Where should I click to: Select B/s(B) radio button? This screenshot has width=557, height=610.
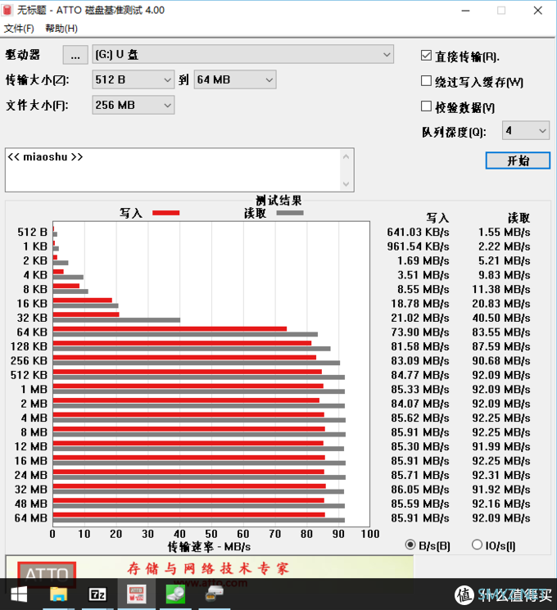(410, 544)
